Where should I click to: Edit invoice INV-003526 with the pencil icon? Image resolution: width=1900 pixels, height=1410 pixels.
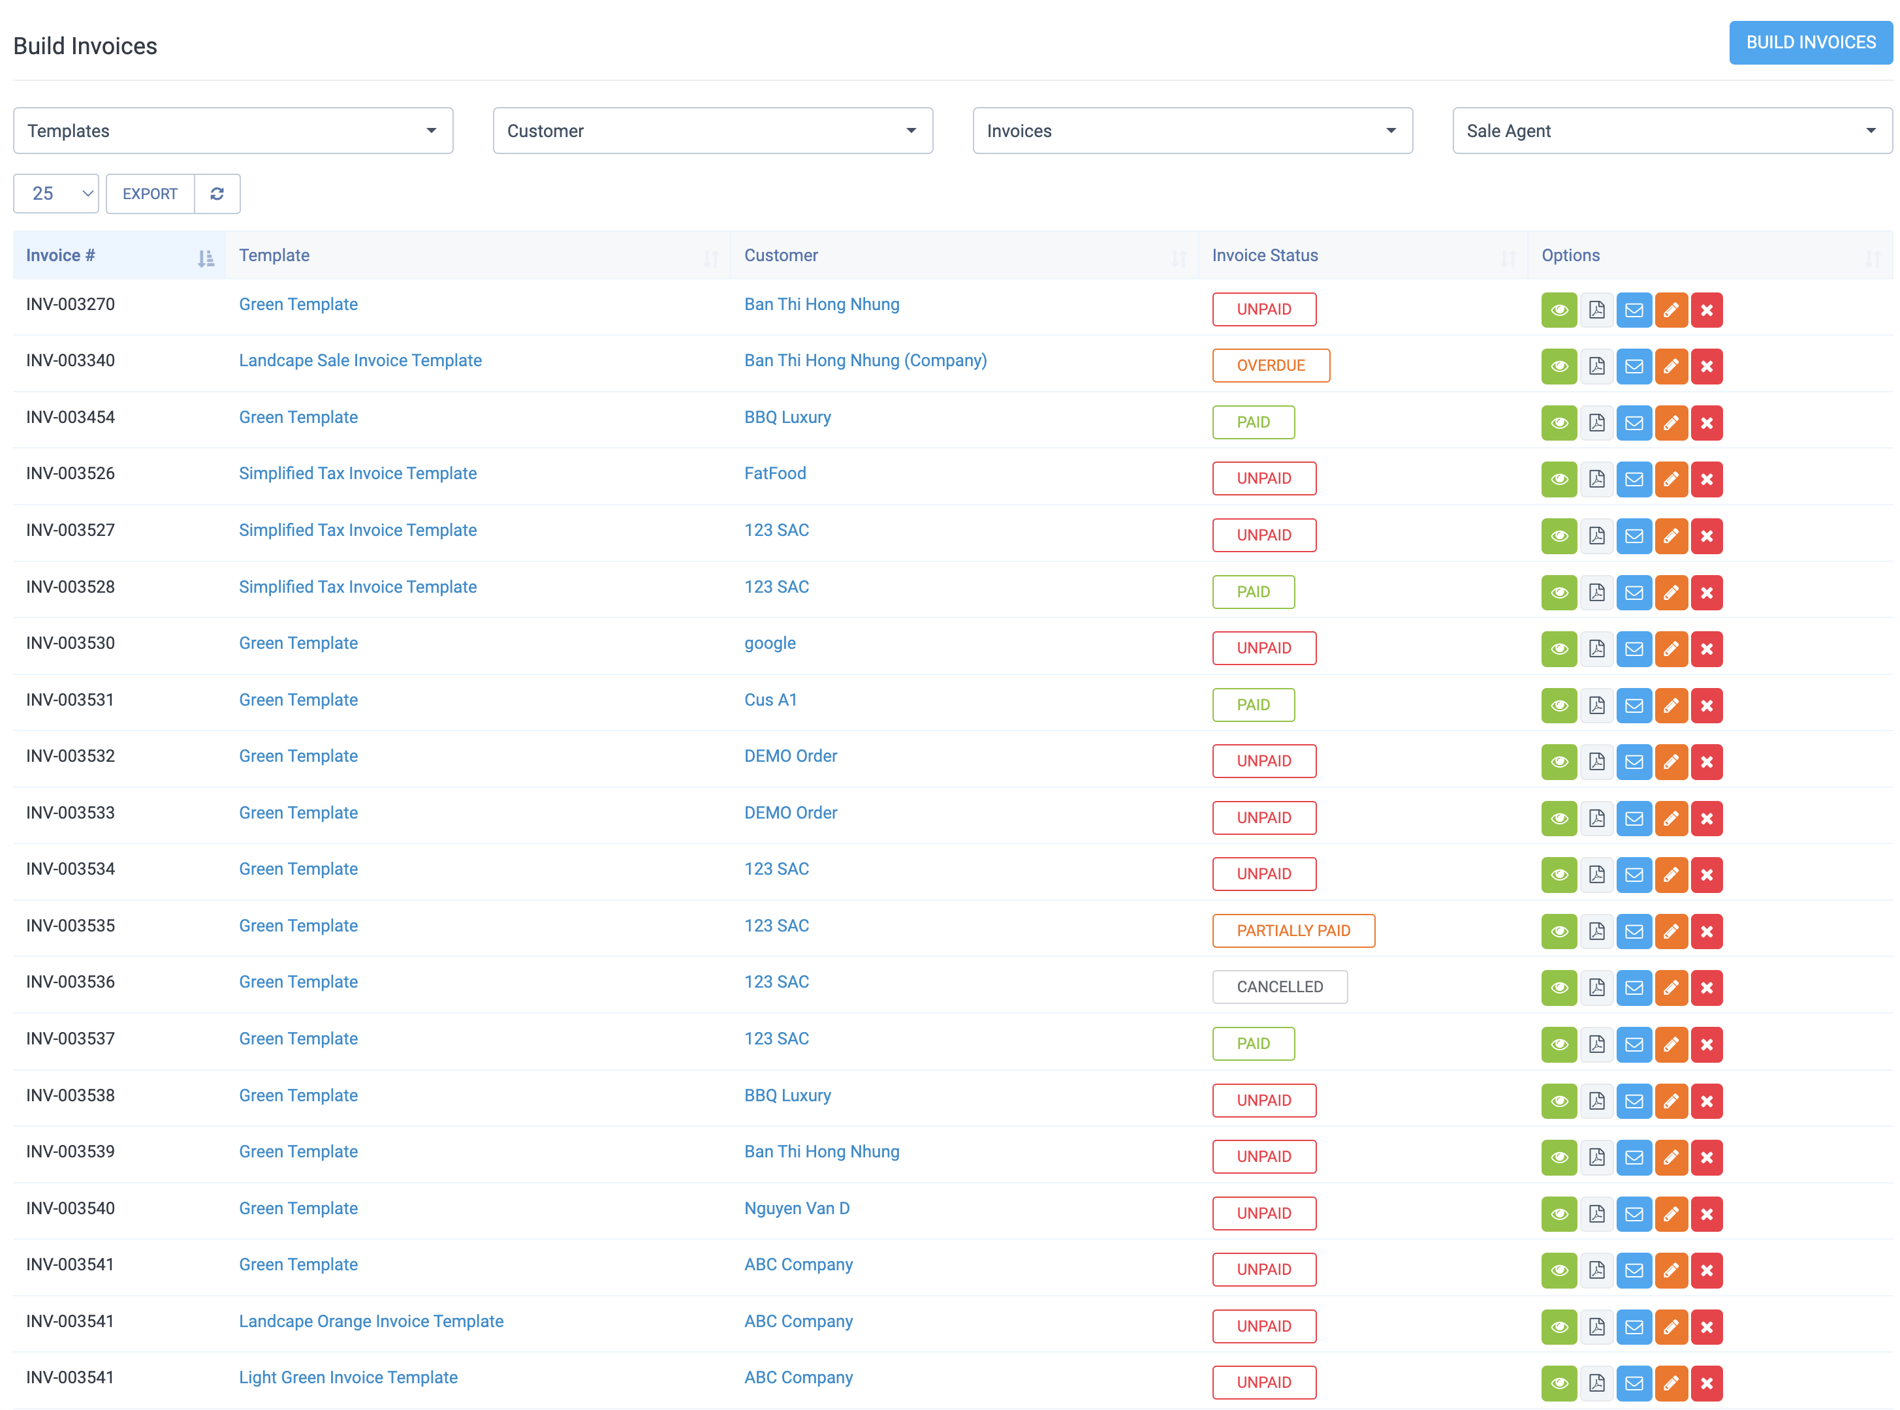[1670, 480]
